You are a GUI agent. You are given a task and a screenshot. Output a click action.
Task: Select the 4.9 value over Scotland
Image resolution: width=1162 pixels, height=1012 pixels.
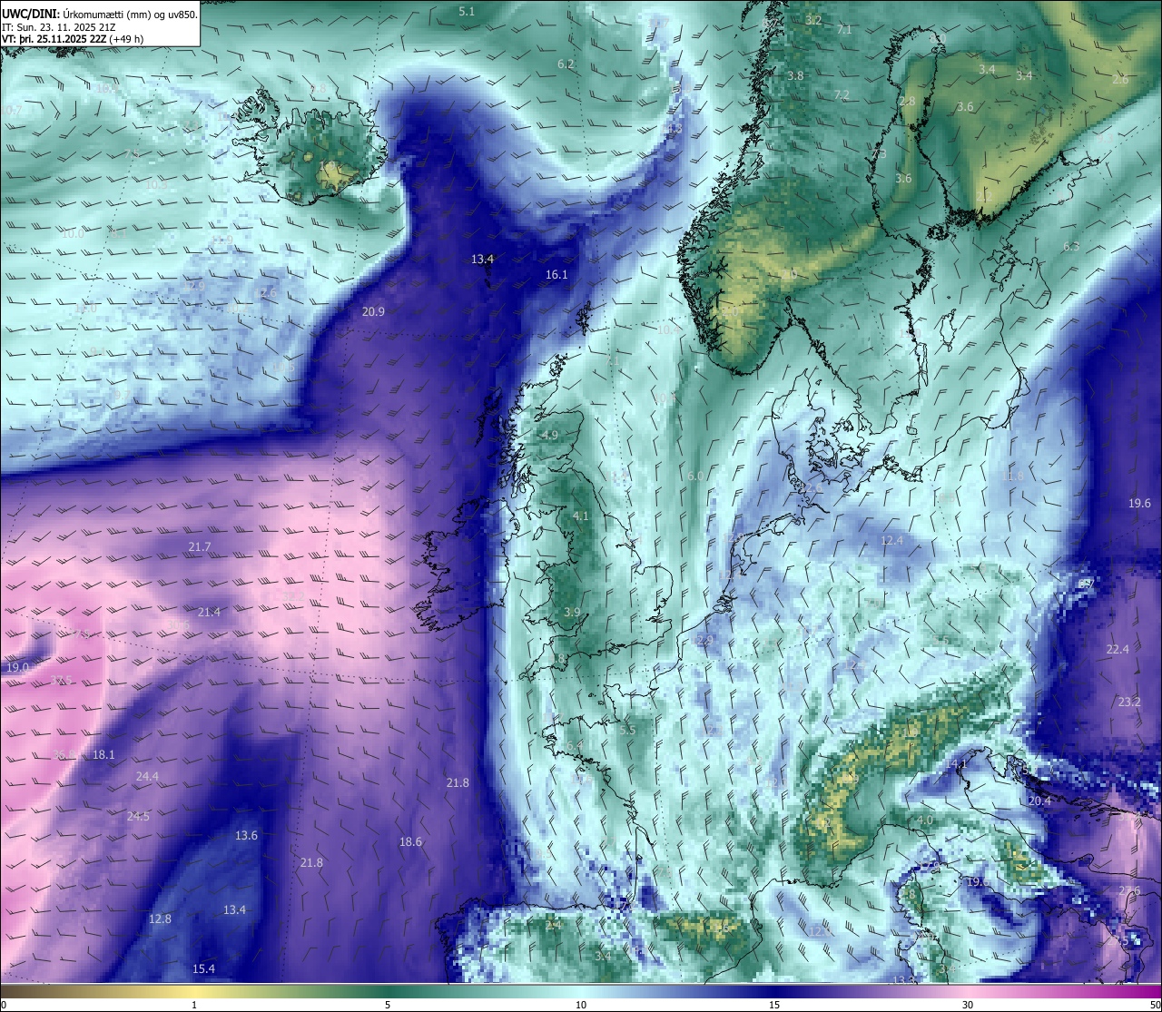click(550, 435)
